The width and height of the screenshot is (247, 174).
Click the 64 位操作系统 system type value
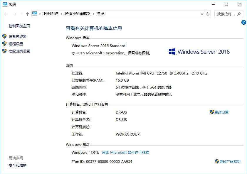point(144,87)
